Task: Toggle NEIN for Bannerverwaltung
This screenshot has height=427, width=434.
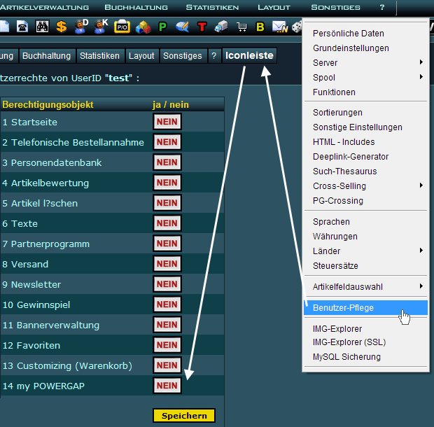Action: [167, 325]
